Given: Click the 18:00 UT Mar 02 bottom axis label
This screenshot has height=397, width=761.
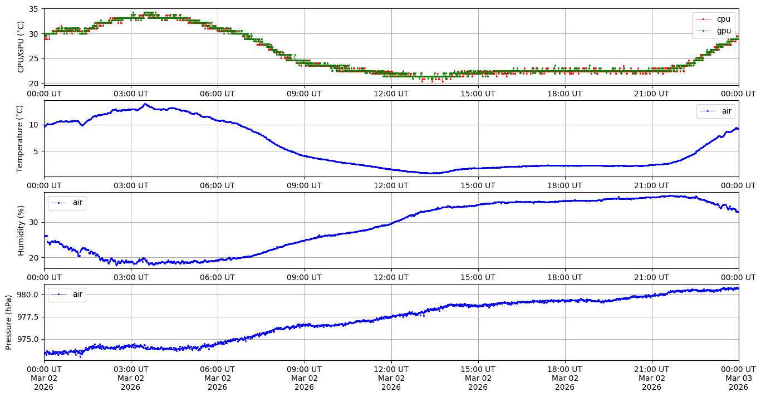Looking at the screenshot, I should pyautogui.click(x=564, y=378).
